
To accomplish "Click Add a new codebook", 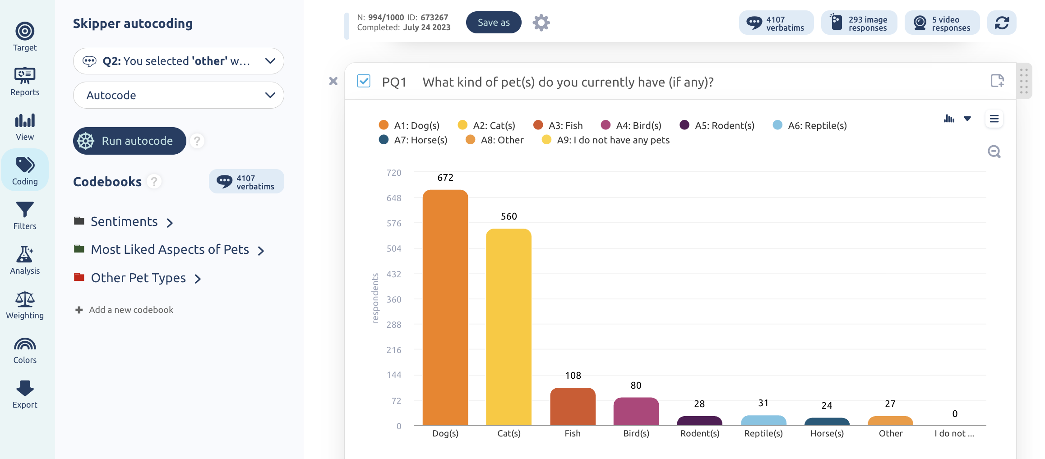I will [x=124, y=310].
